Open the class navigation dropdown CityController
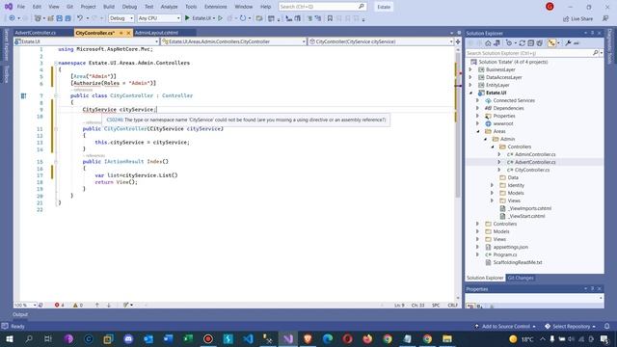 (x=233, y=41)
